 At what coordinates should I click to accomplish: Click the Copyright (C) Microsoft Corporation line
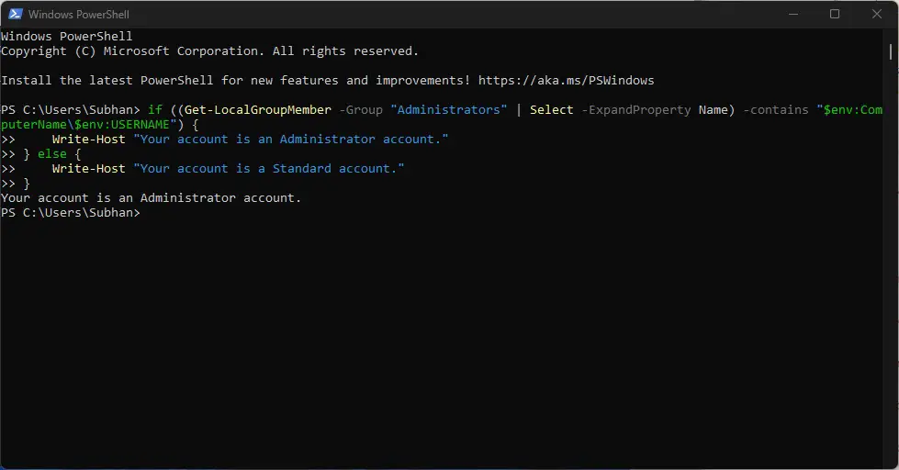(x=209, y=51)
